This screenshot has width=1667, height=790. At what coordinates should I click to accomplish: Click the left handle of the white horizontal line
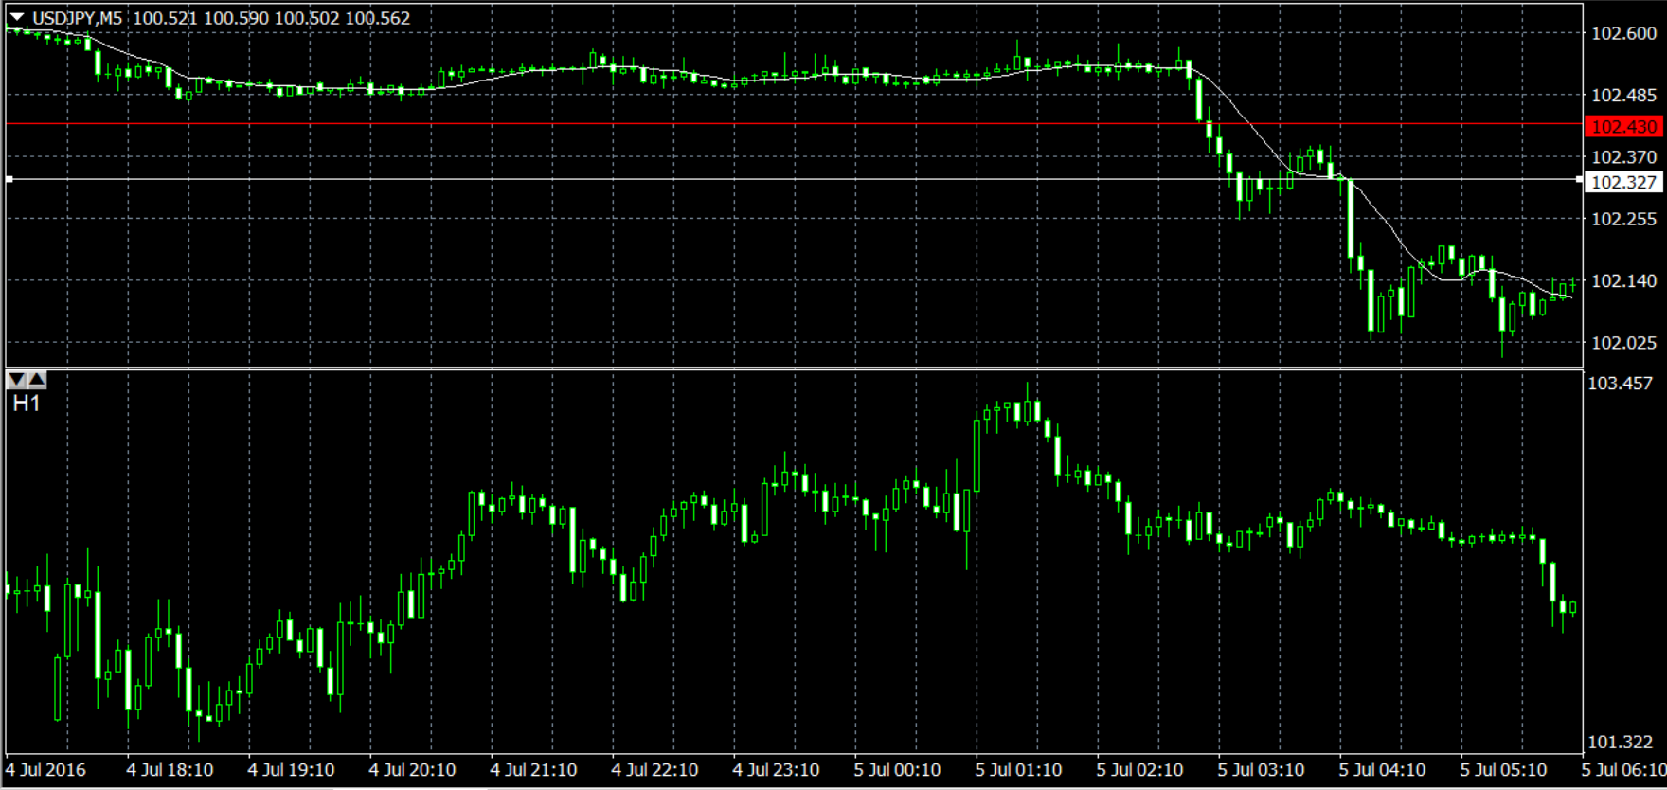[9, 178]
